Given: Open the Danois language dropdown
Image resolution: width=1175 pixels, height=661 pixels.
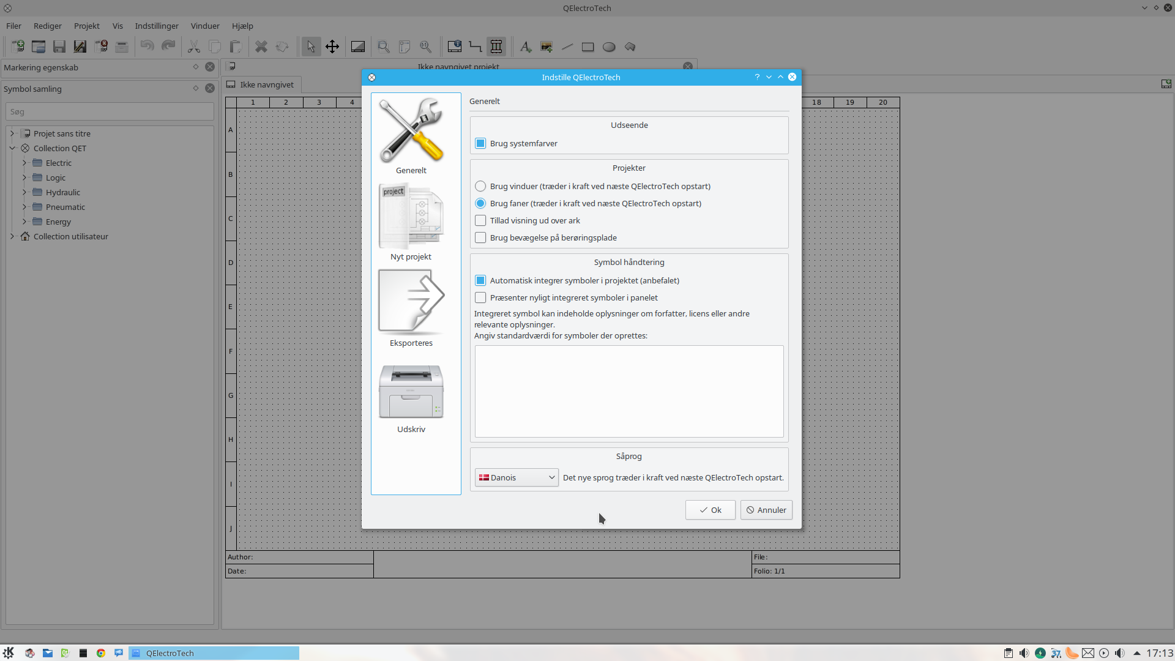Looking at the screenshot, I should point(517,477).
